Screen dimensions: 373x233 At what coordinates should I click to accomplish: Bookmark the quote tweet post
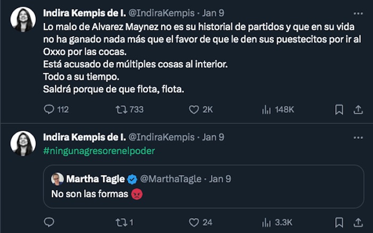339,222
